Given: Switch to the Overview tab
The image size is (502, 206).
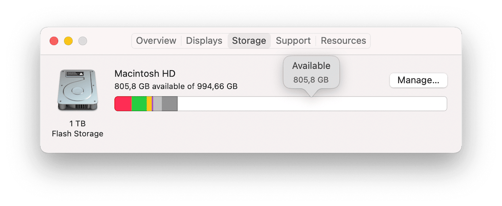Looking at the screenshot, I should point(156,41).
